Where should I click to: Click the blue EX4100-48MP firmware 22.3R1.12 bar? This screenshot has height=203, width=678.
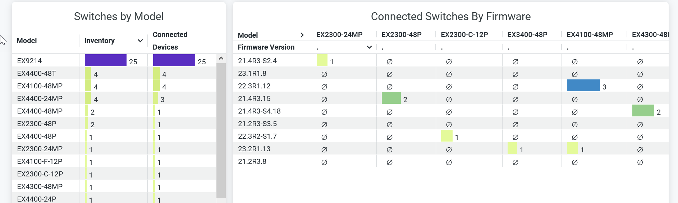click(x=583, y=86)
